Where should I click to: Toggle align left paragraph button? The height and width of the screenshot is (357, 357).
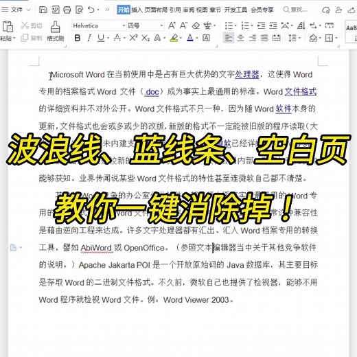(x=229, y=38)
